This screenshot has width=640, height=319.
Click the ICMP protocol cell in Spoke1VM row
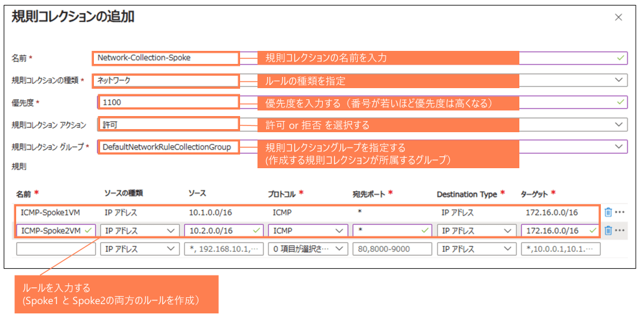[x=282, y=212]
